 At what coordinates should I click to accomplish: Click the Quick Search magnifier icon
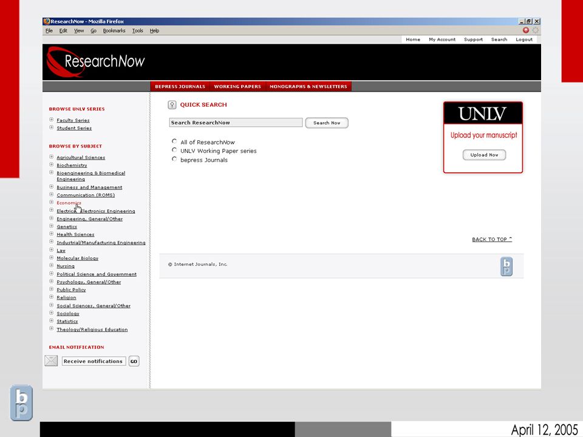[172, 105]
